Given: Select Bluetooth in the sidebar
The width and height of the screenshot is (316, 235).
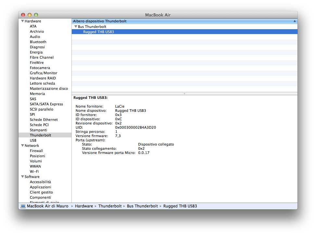Looking at the screenshot, I should click(x=38, y=42).
